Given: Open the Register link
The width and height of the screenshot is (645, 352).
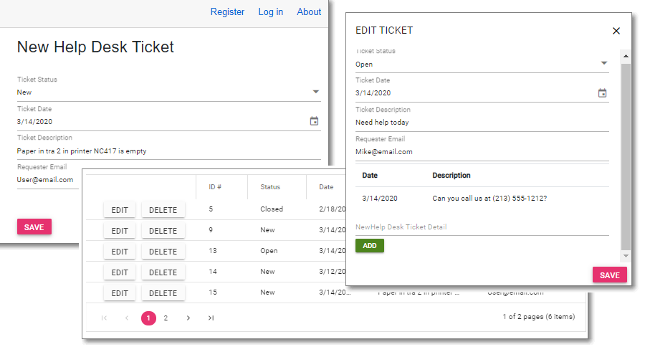Looking at the screenshot, I should [x=227, y=12].
